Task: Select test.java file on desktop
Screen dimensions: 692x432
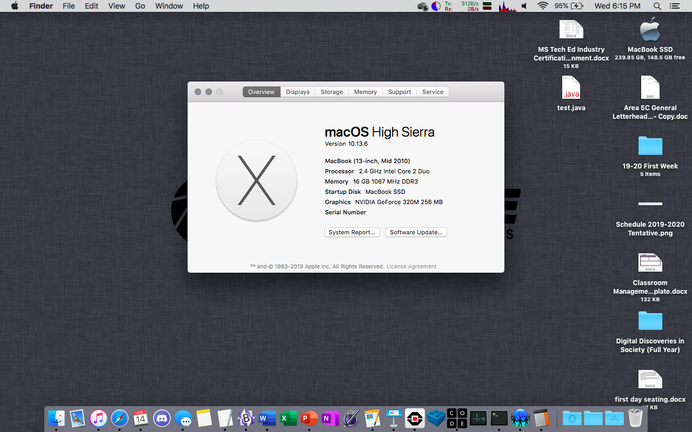Action: (571, 93)
